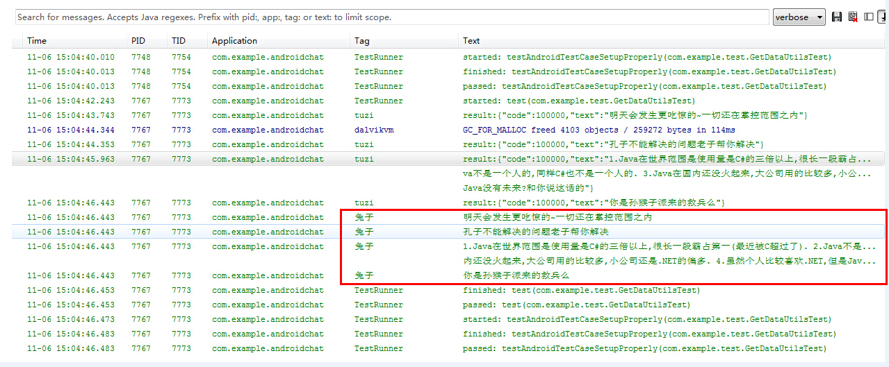Select the TestRunner tag in the 15:04:42.243 row
This screenshot has height=367, width=889.
378,101
